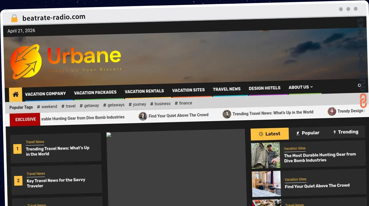Open article Trending Travel News in numbered list

(x=58, y=151)
